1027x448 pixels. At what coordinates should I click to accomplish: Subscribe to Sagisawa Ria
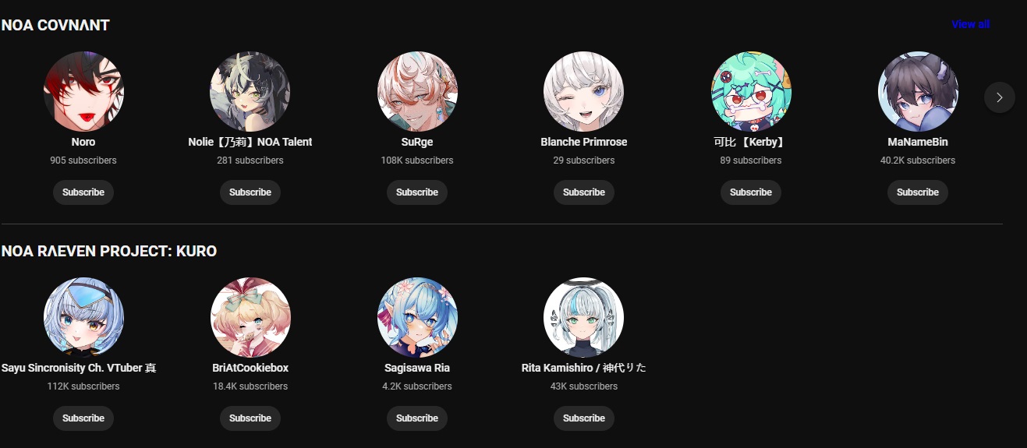coord(417,418)
